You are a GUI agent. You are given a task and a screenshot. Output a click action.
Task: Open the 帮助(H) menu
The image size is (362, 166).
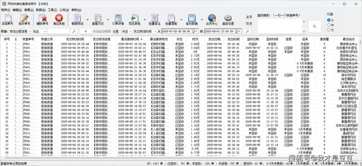click(x=76, y=10)
